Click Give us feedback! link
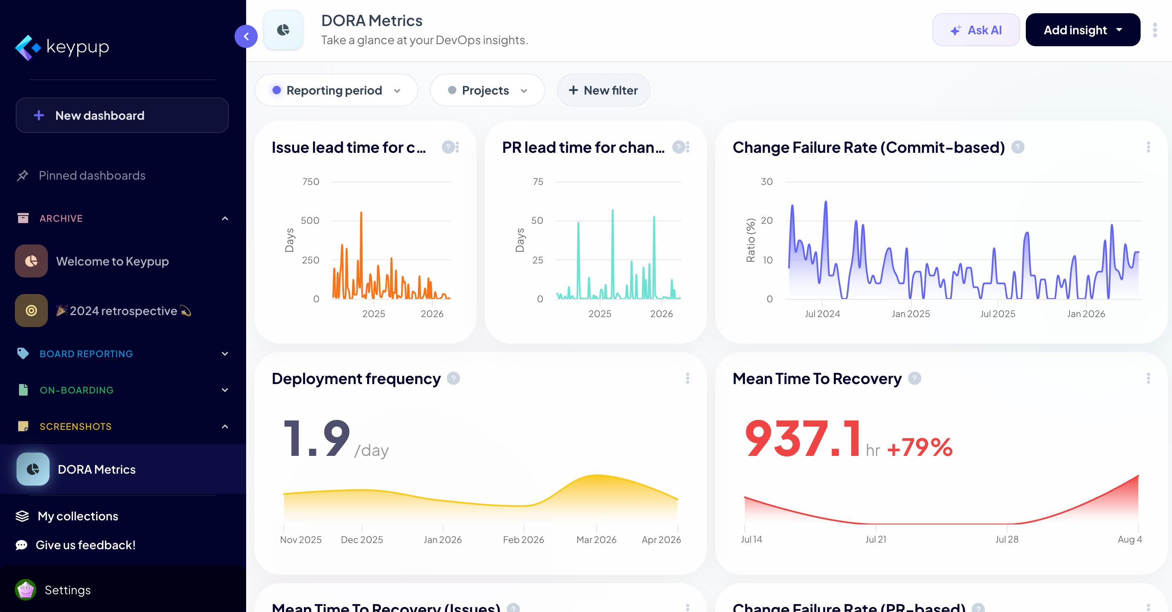 tap(85, 545)
